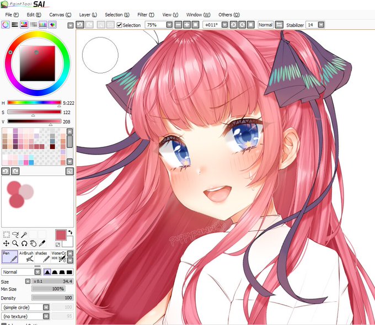Open the simple circle brush shape dropdown

pyautogui.click(x=25, y=307)
